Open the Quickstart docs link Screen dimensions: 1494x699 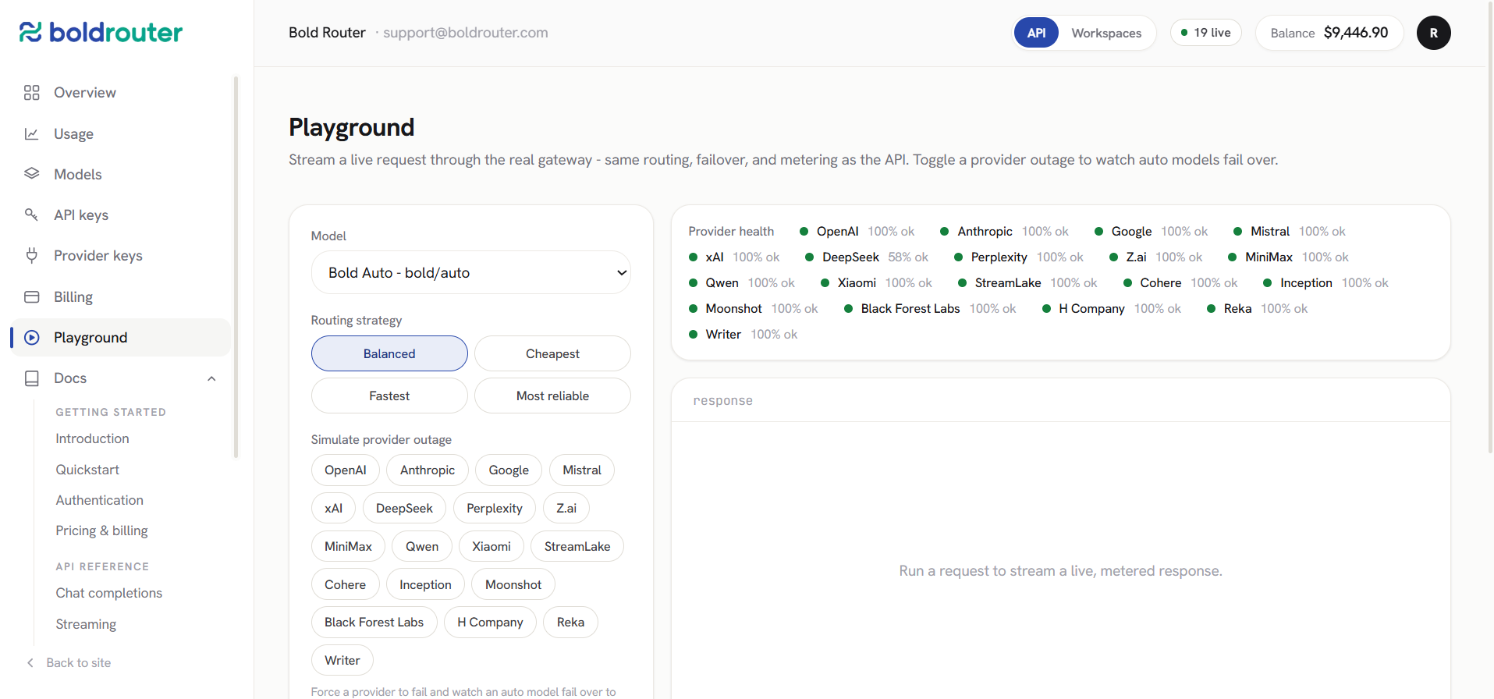[87, 470]
